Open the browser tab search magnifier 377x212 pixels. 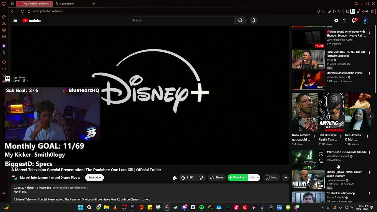[356, 4]
